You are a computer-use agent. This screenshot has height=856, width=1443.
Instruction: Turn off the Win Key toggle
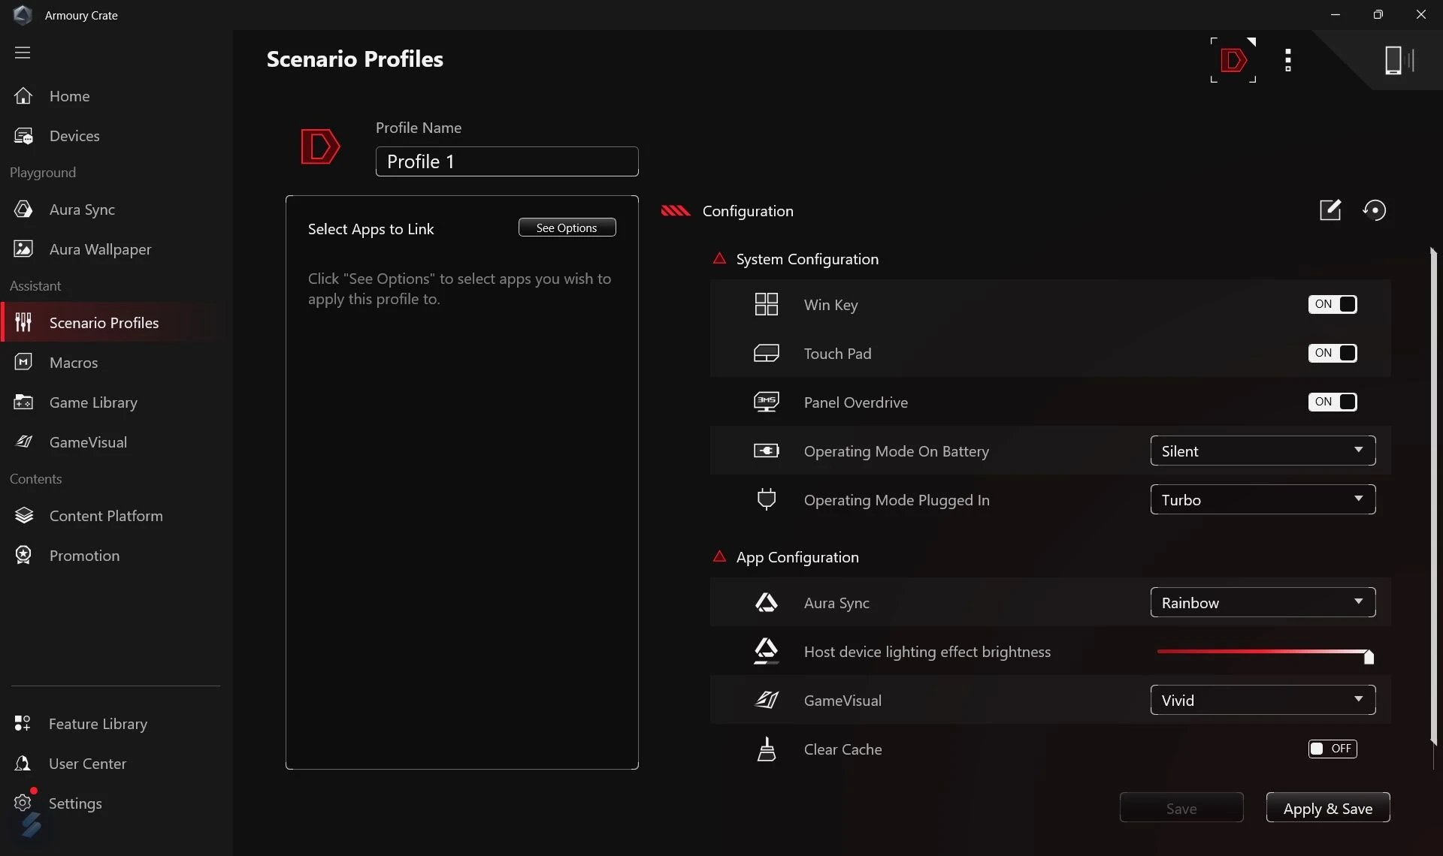pyautogui.click(x=1333, y=304)
